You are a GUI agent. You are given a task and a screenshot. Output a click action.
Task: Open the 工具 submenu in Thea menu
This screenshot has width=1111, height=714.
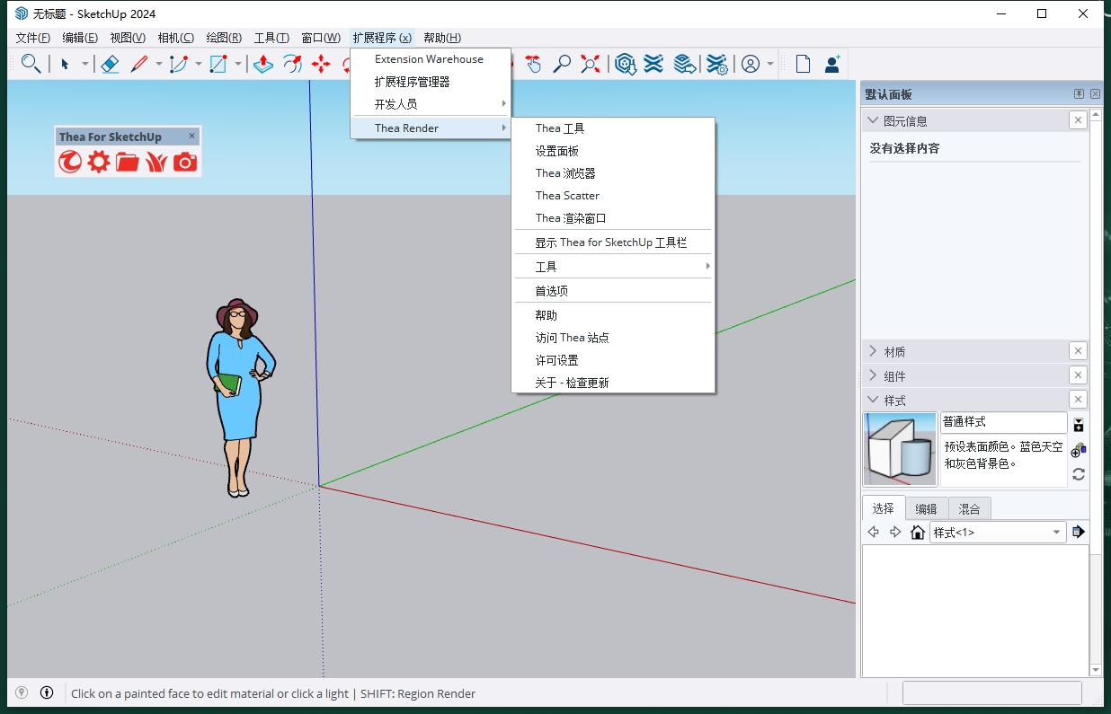coord(613,267)
